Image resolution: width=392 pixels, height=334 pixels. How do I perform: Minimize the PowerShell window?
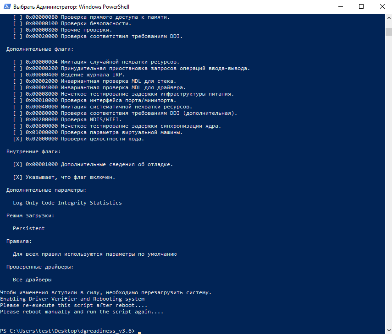[x=340, y=7]
